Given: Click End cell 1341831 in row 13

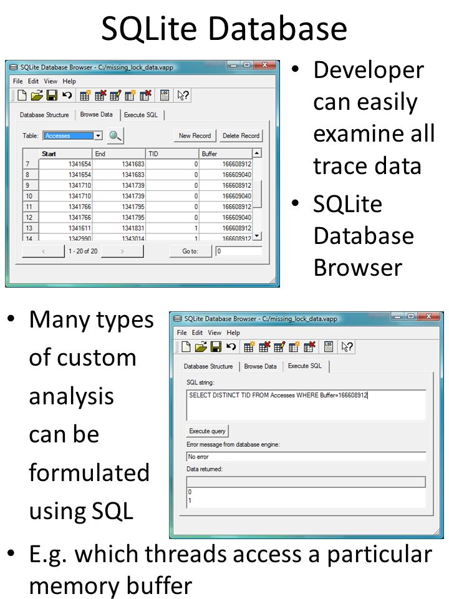Looking at the screenshot, I should coord(118,228).
